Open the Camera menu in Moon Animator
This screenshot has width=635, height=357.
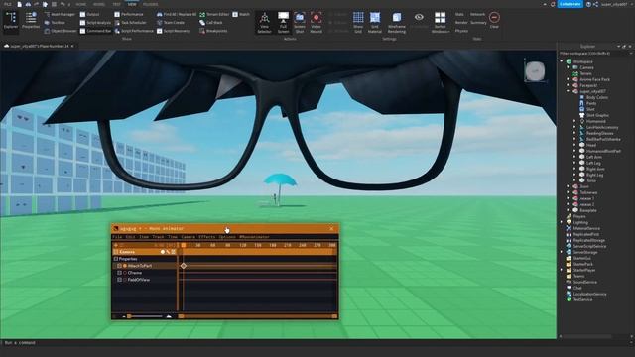tap(188, 237)
